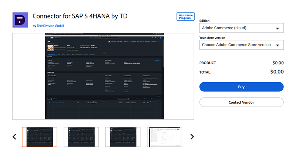Image resolution: width=296 pixels, height=164 pixels.
Task: Open the TechDivision GmbH vendor link
Action: coord(50,26)
